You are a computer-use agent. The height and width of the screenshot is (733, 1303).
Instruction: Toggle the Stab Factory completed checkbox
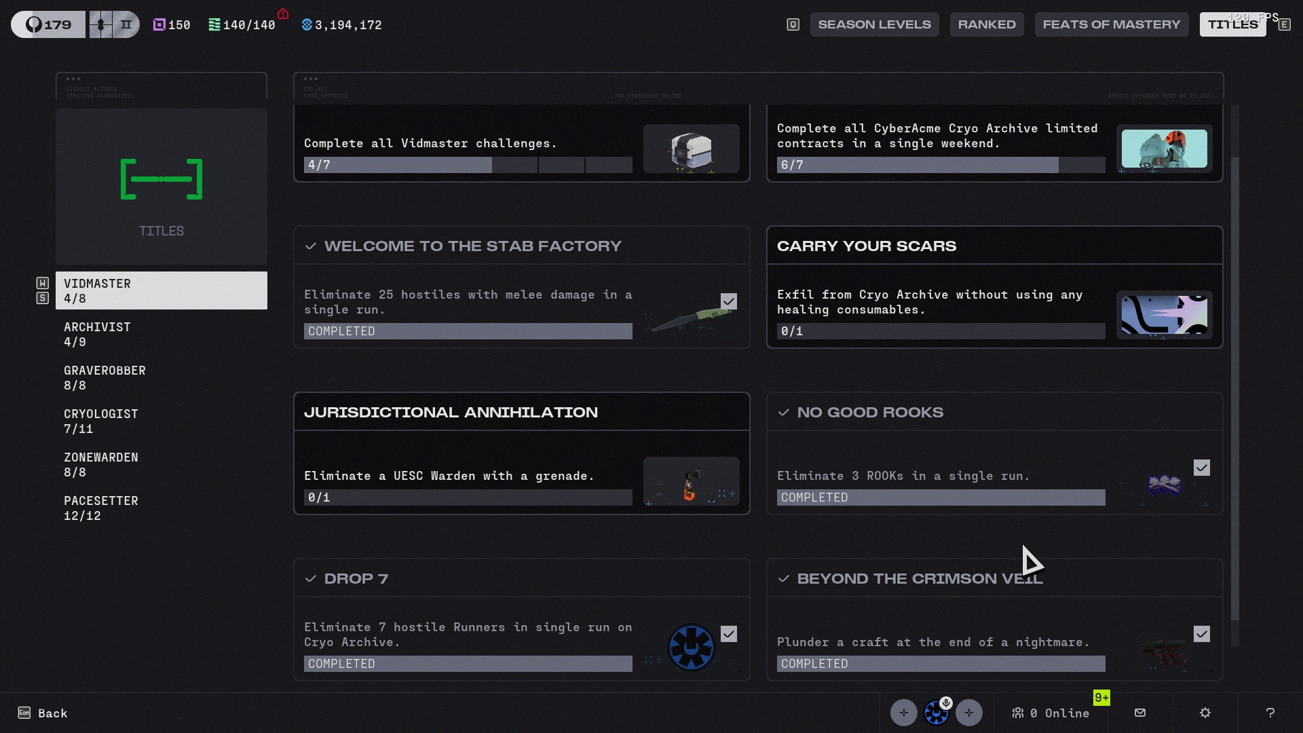click(x=729, y=301)
